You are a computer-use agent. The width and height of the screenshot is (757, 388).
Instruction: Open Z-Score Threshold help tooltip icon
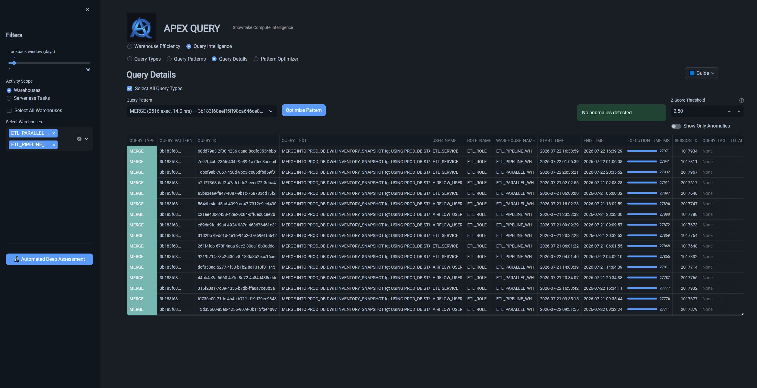742,100
